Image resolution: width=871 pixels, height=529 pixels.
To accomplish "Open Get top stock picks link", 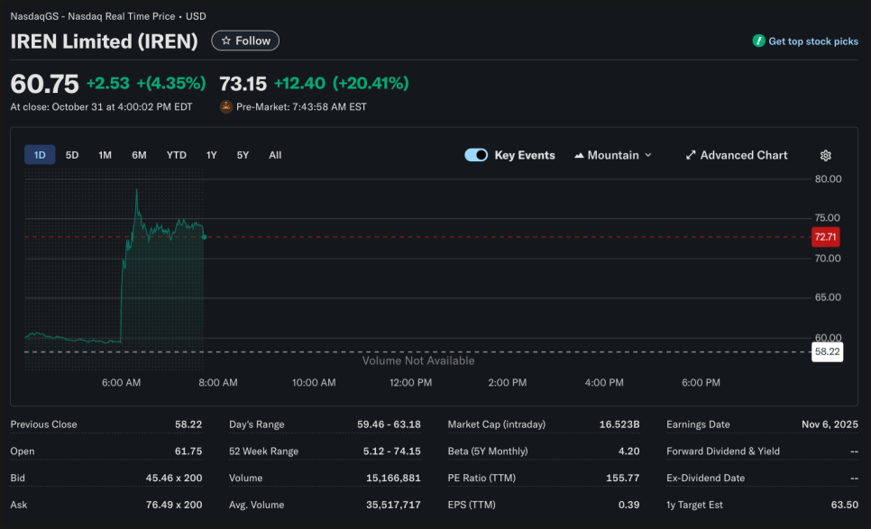I will pos(812,41).
